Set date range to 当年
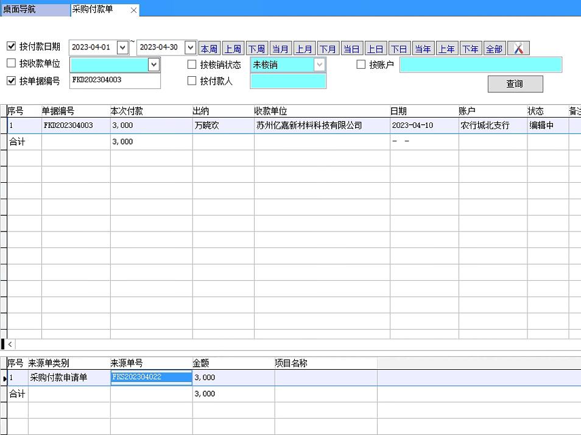The image size is (581, 435). coord(423,49)
